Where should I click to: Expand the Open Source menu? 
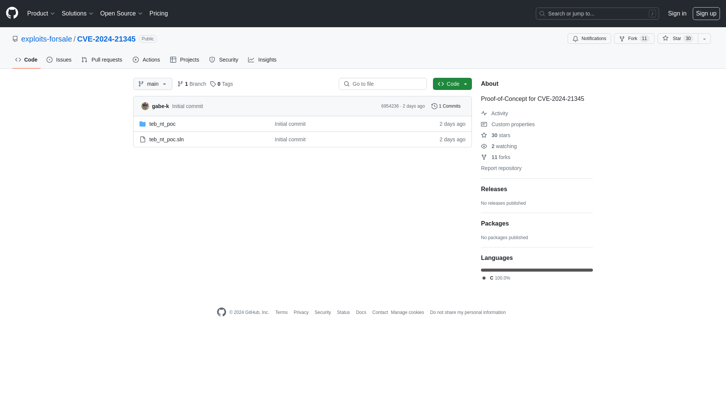(121, 14)
